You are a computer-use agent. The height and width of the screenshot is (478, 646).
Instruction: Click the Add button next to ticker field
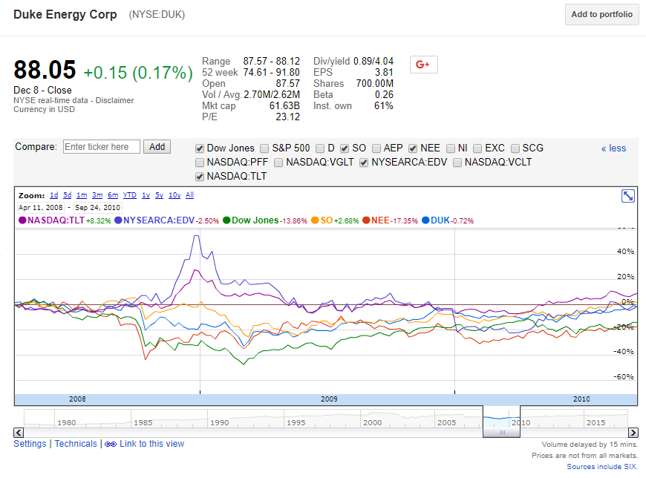(x=157, y=147)
